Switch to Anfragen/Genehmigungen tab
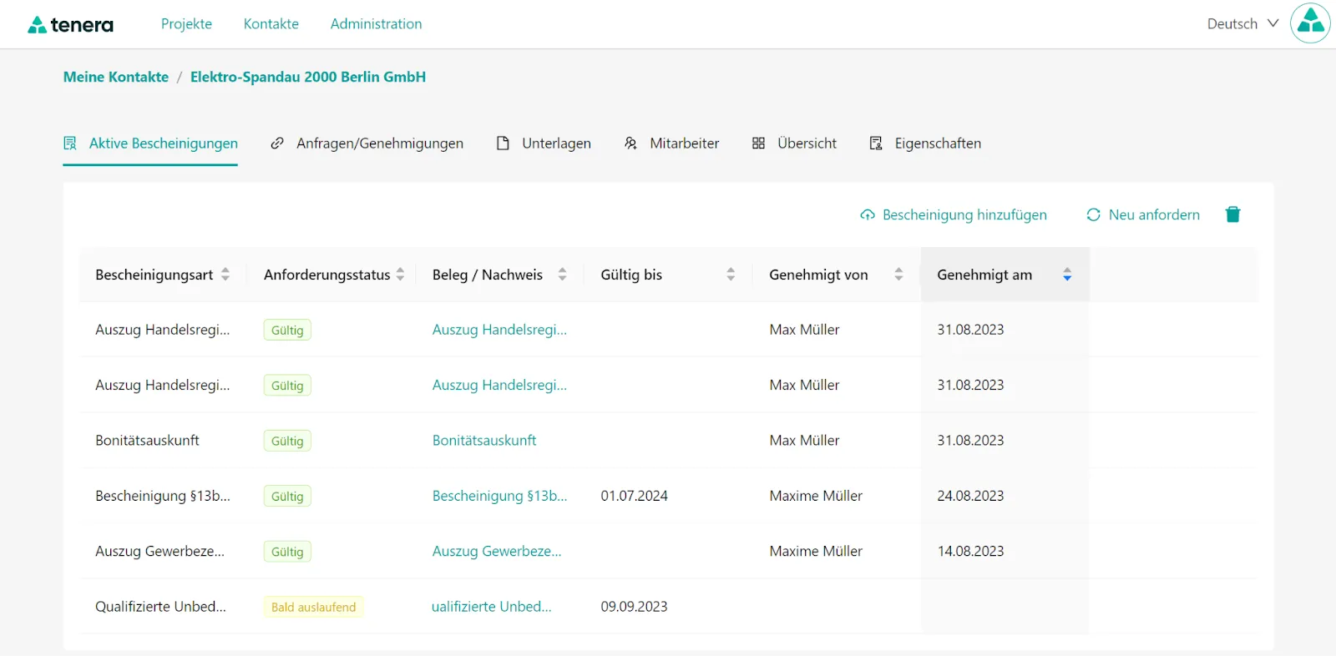Image resolution: width=1336 pixels, height=656 pixels. click(367, 144)
